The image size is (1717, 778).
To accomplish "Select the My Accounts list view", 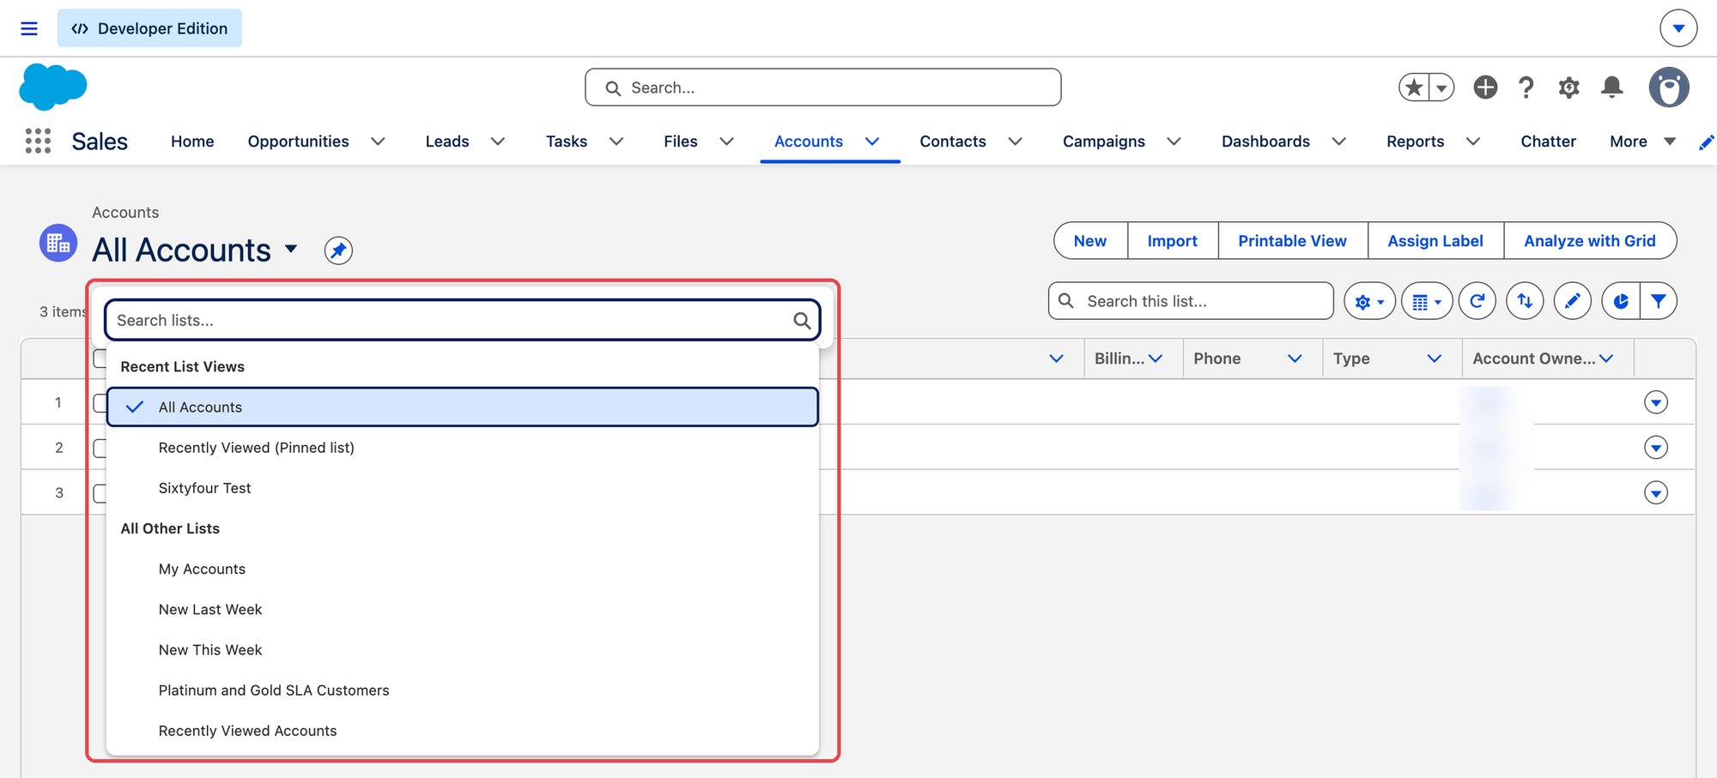I will (x=462, y=569).
